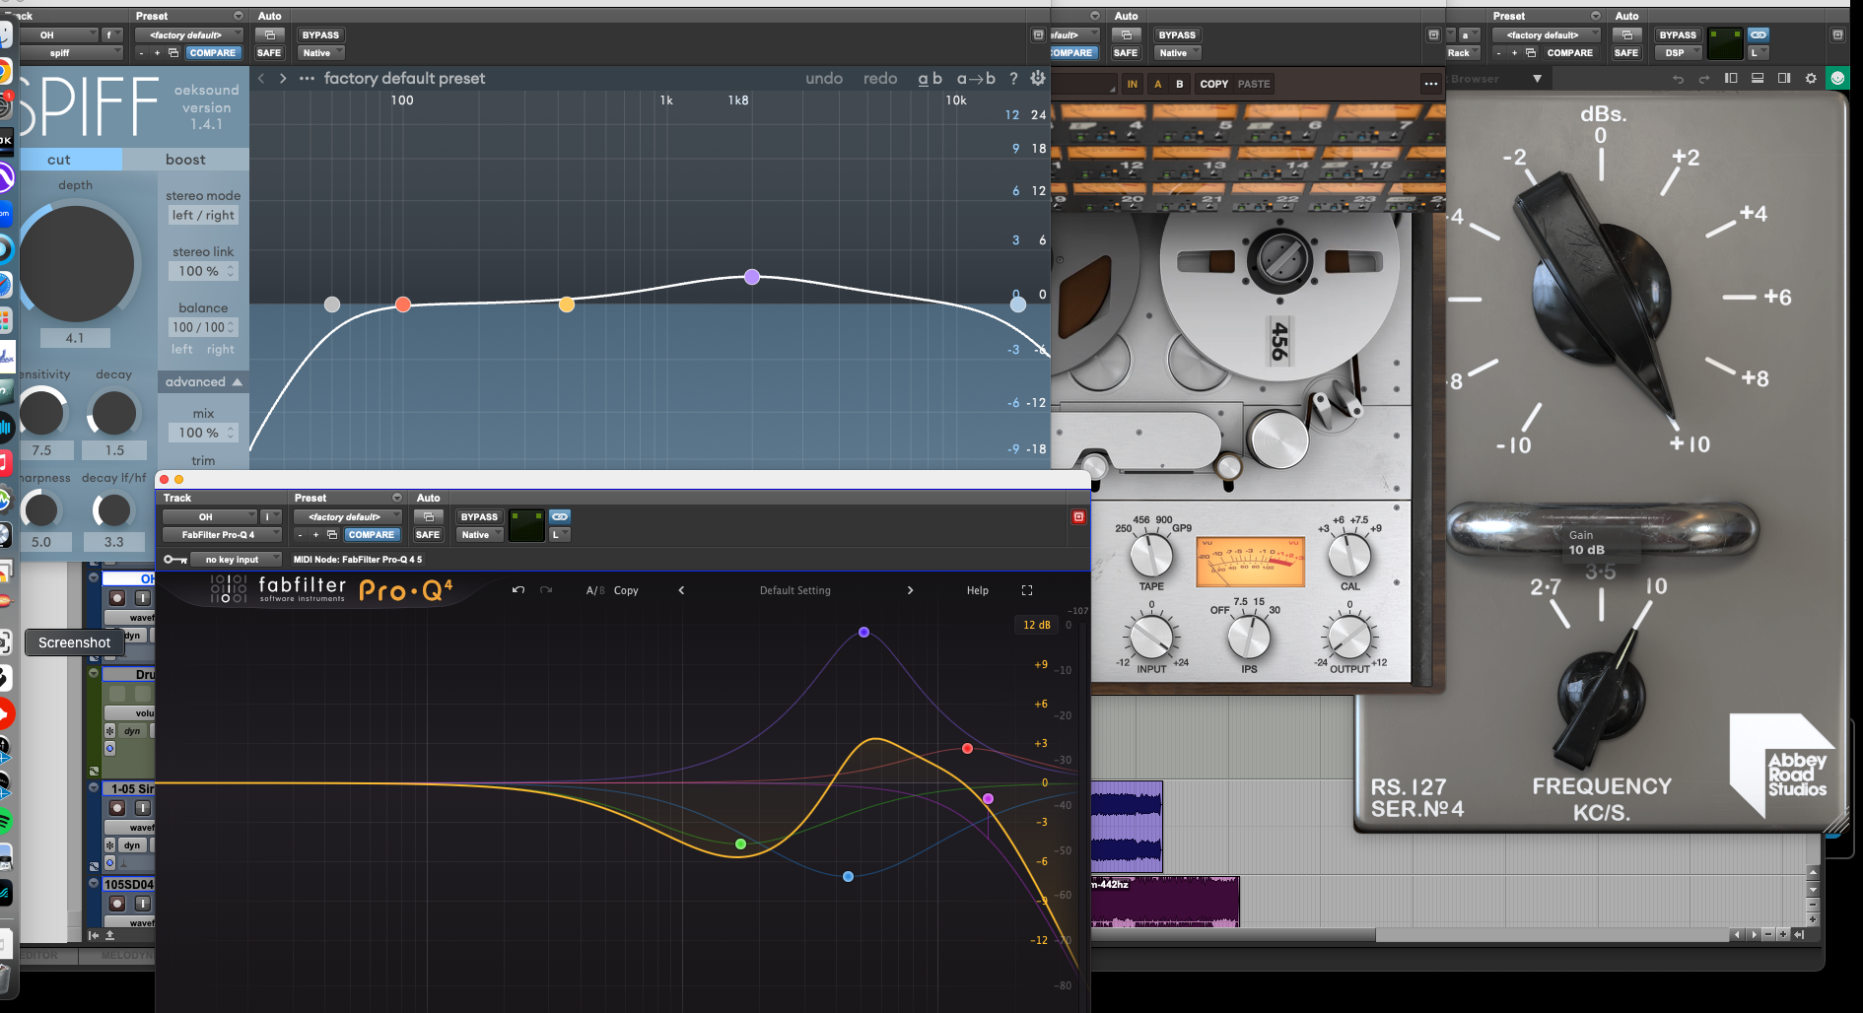Viewport: 1863px width, 1013px height.
Task: Go to previous Pro-Q 4 preset
Action: [681, 590]
